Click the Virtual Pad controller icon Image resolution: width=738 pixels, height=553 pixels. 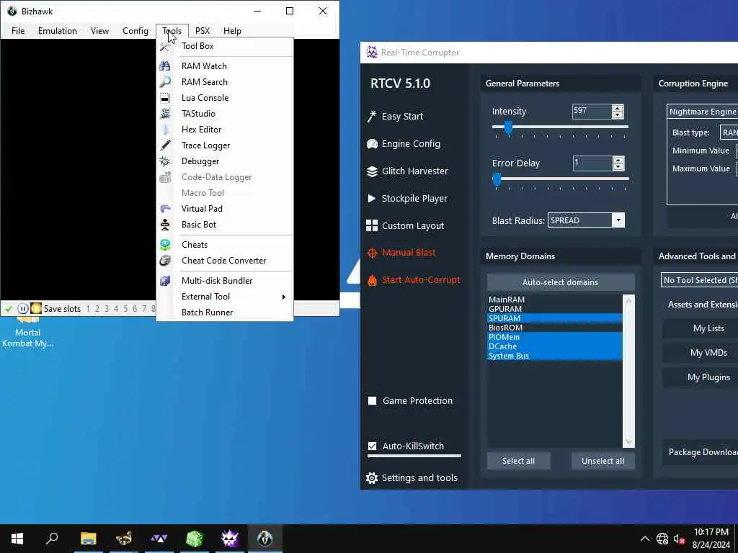(x=165, y=208)
